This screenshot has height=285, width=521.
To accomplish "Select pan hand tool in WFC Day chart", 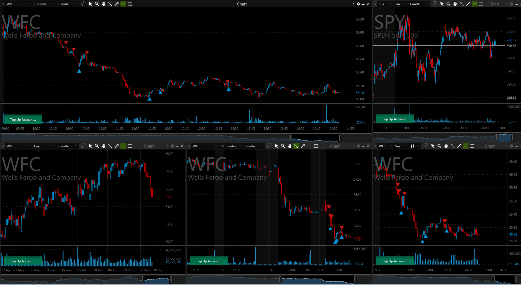I will tap(103, 146).
